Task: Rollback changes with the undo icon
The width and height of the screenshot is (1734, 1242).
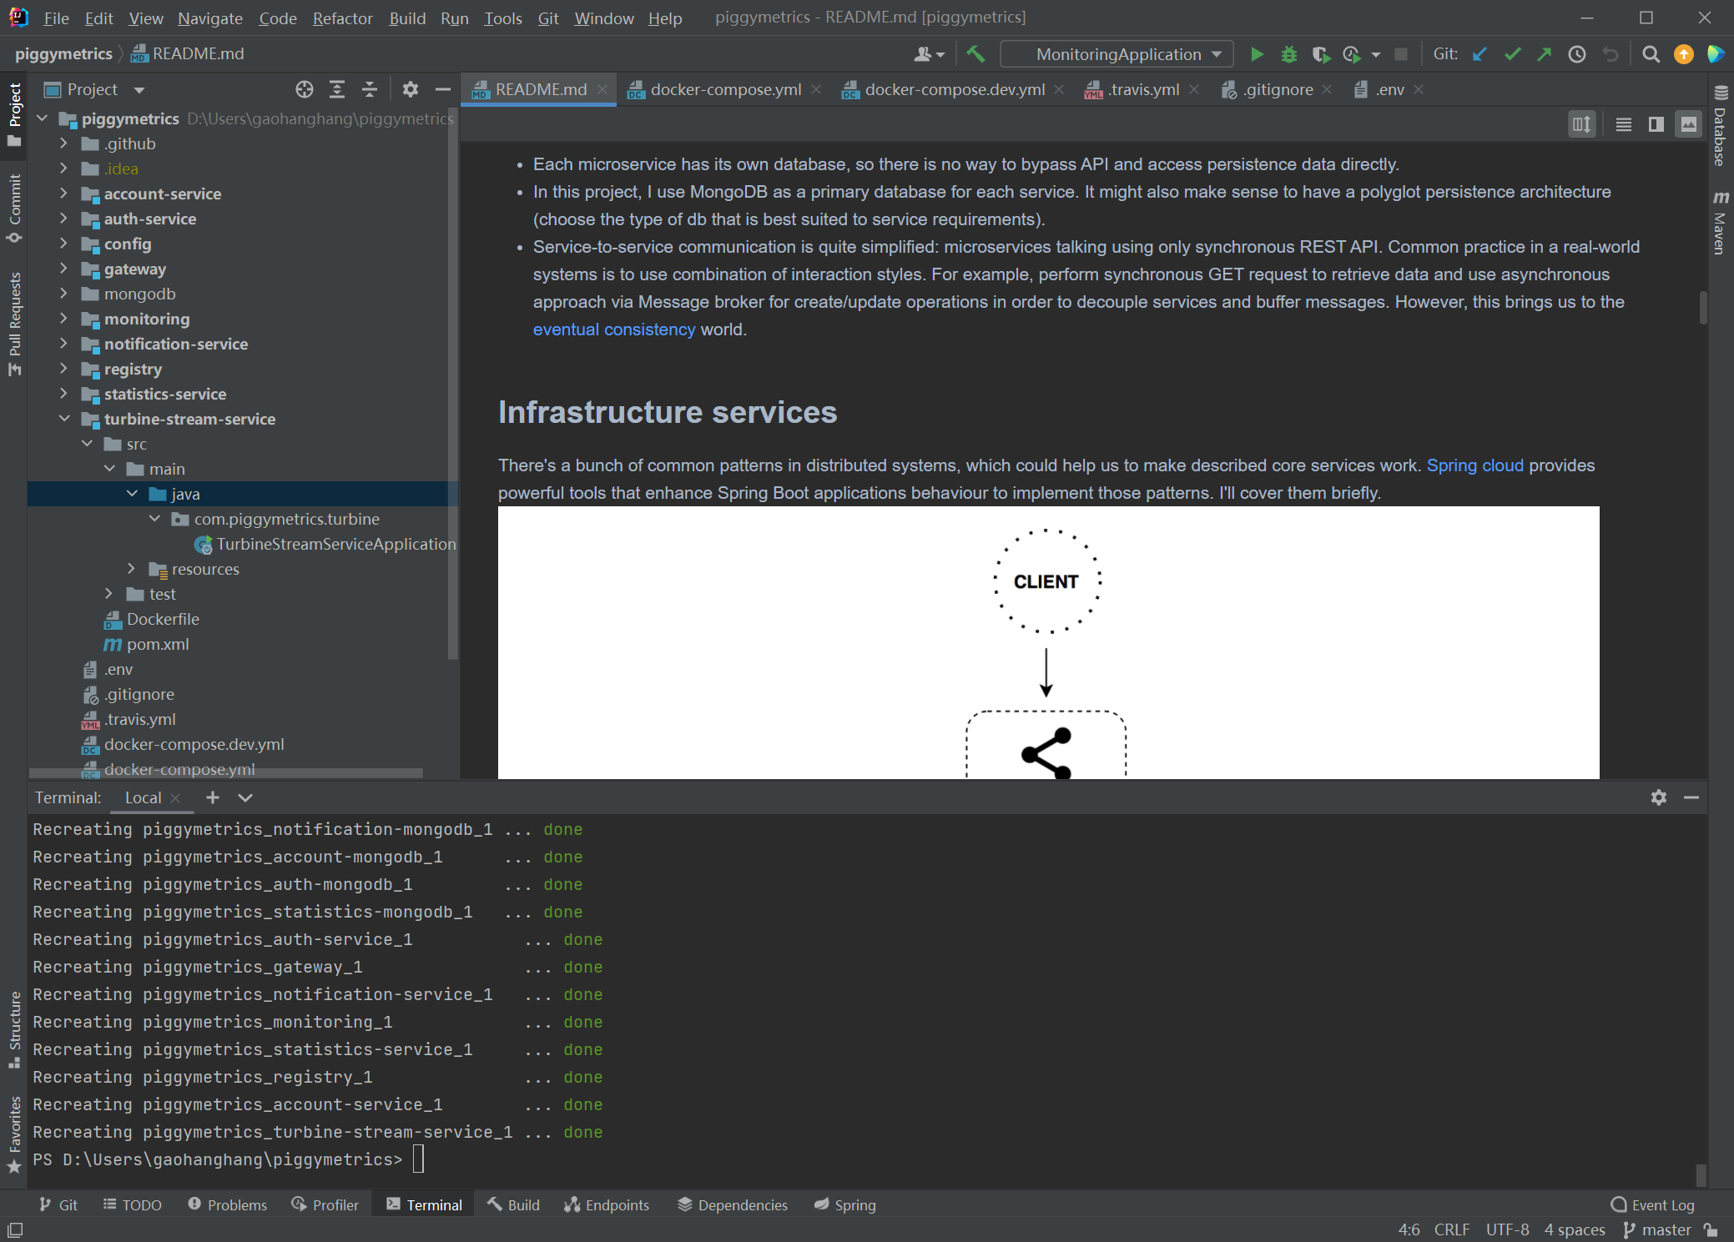Action: tap(1611, 54)
